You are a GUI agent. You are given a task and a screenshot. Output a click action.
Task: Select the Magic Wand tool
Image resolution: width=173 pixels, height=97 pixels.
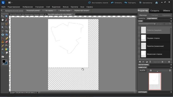[3, 27]
